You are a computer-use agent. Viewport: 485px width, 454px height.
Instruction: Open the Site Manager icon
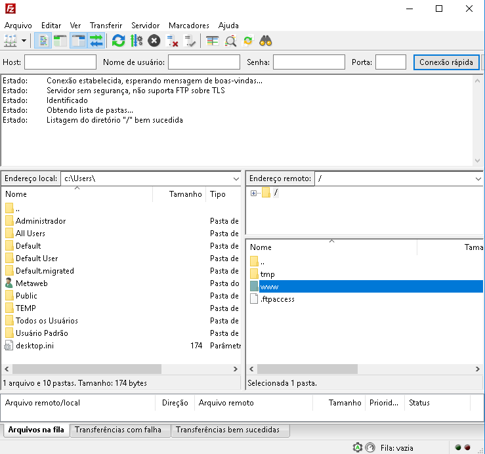pyautogui.click(x=11, y=41)
